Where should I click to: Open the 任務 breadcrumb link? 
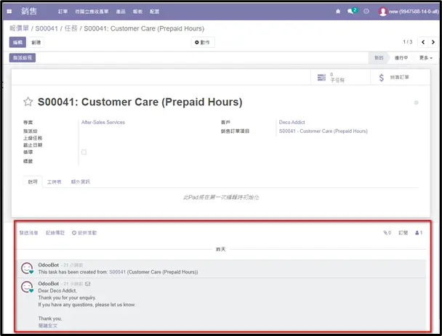pos(71,28)
